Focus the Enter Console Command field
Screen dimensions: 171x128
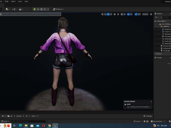pyautogui.click(x=28, y=121)
